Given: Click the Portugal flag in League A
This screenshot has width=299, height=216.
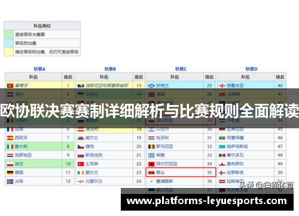Looking at the screenshot, I should tap(10, 86).
